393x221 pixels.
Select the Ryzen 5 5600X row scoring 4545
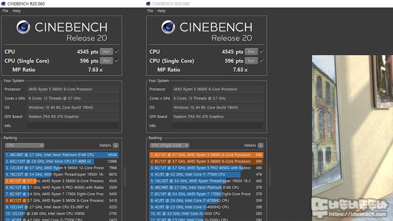point(62,181)
